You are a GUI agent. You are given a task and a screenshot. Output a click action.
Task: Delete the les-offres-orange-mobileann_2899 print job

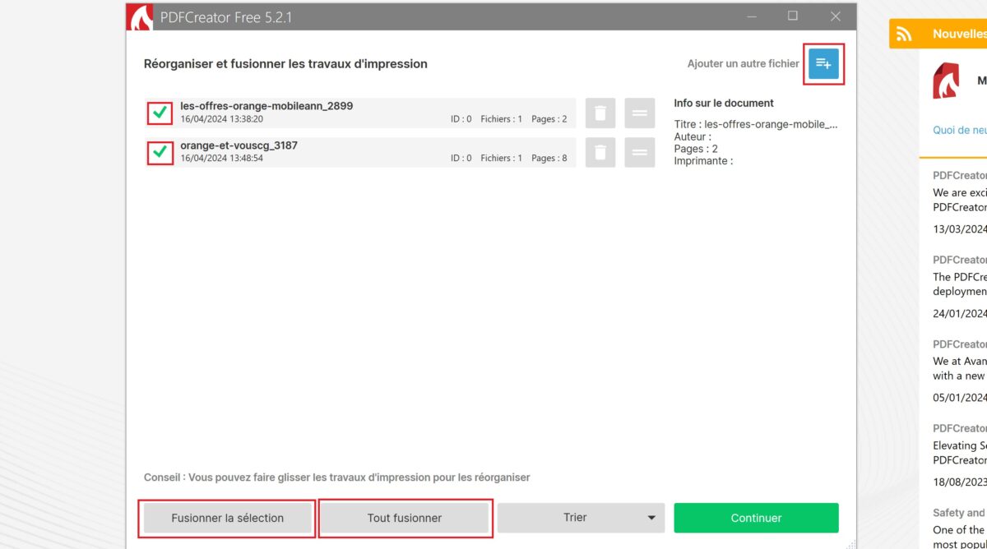click(x=600, y=113)
